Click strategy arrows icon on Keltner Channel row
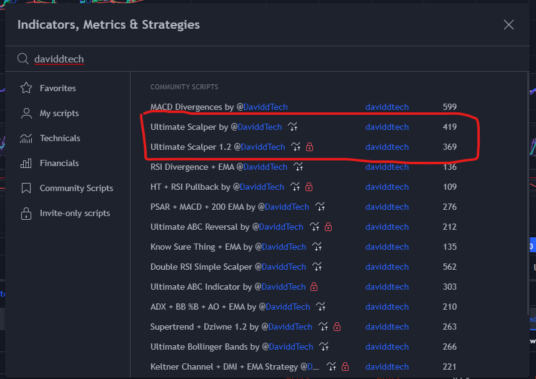Image resolution: width=536 pixels, height=379 pixels. [x=331, y=367]
